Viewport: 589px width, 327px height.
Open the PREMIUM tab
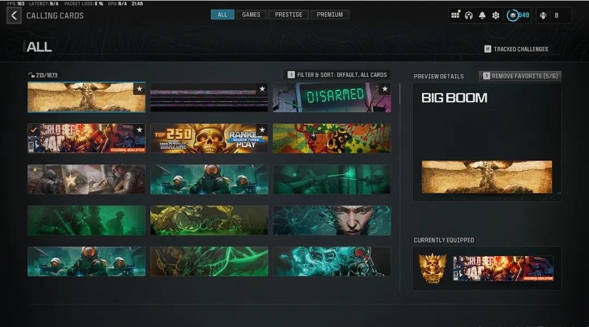pyautogui.click(x=330, y=15)
